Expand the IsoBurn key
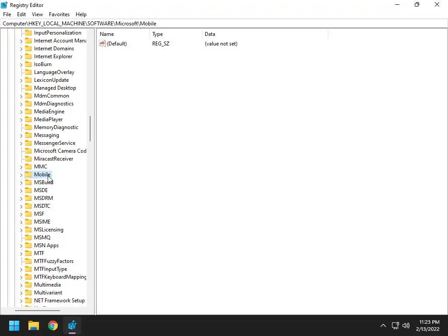Screen dimensions: 448x336 21,65
